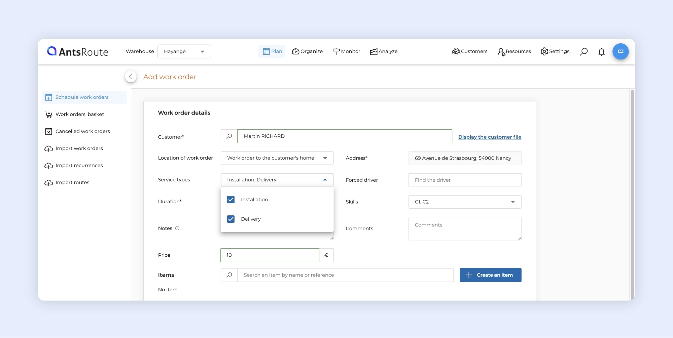Click the Notes info icon

point(177,228)
